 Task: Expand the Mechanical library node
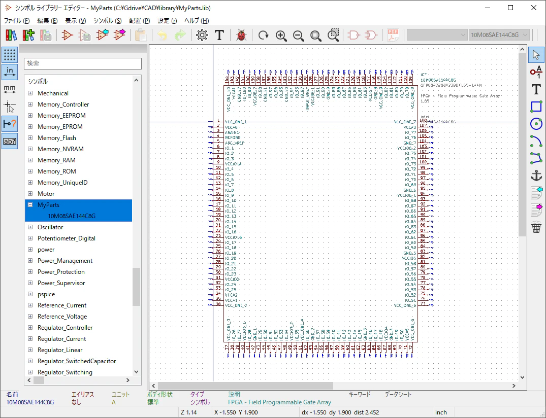(30, 93)
